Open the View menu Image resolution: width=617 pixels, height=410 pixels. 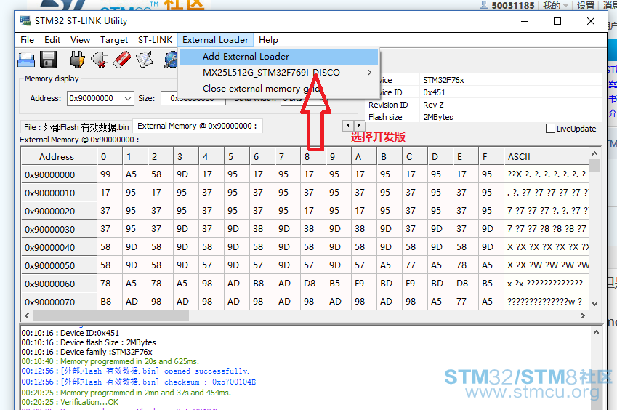(80, 40)
